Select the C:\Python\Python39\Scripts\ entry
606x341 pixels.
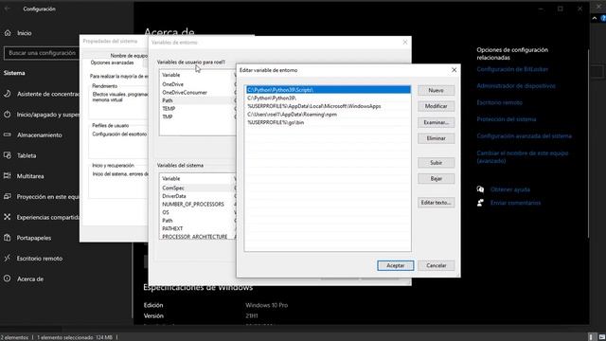[329, 90]
